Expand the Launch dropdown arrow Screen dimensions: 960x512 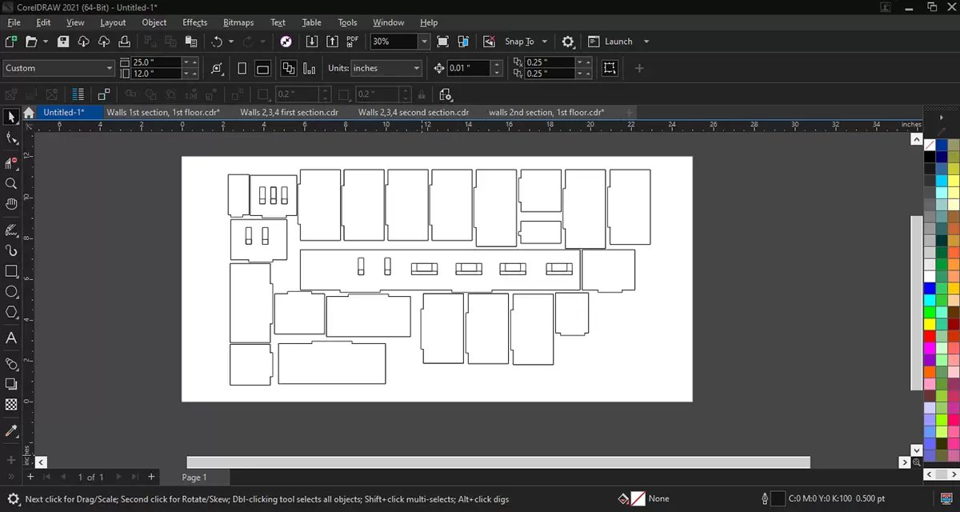point(646,42)
